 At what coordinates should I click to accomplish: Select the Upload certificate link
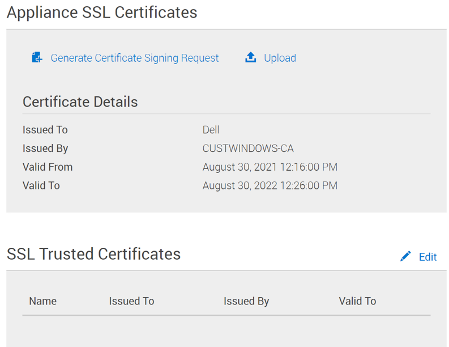280,58
